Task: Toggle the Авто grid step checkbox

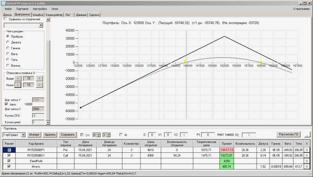Action: [x=6, y=104]
